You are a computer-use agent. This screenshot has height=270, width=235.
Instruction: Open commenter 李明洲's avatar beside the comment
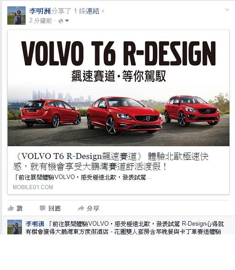point(15,227)
